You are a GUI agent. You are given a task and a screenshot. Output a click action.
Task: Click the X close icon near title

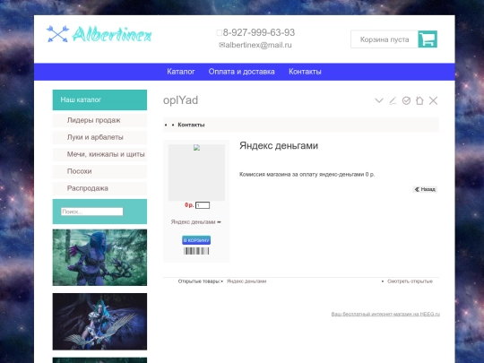coord(434,100)
